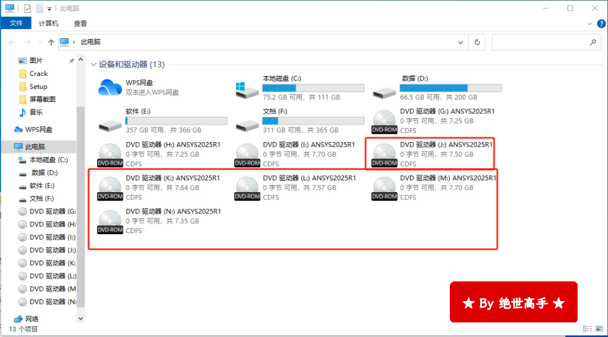Image resolution: width=608 pixels, height=337 pixels.
Task: Open the 数据 (D:) drive in main pane
Action: [x=384, y=88]
